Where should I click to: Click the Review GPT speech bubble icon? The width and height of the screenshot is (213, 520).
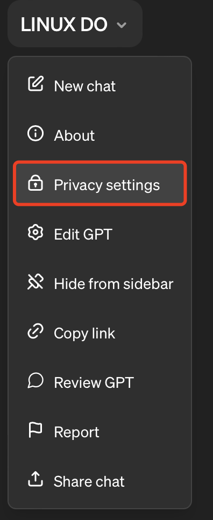(35, 381)
